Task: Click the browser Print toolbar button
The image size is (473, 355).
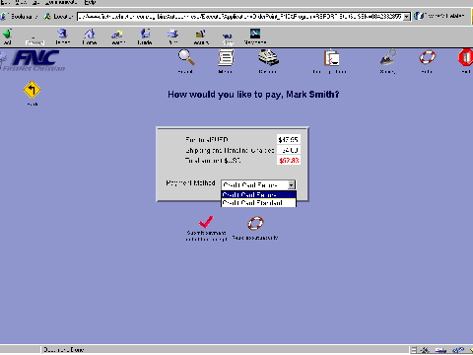Action: coord(172,36)
